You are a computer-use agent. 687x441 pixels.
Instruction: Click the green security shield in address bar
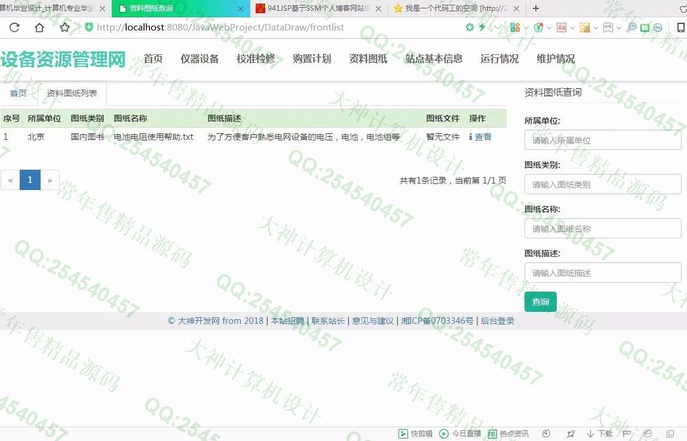pos(89,27)
